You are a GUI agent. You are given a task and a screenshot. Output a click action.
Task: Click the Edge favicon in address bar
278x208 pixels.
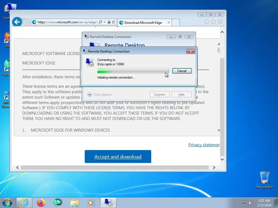click(x=34, y=22)
